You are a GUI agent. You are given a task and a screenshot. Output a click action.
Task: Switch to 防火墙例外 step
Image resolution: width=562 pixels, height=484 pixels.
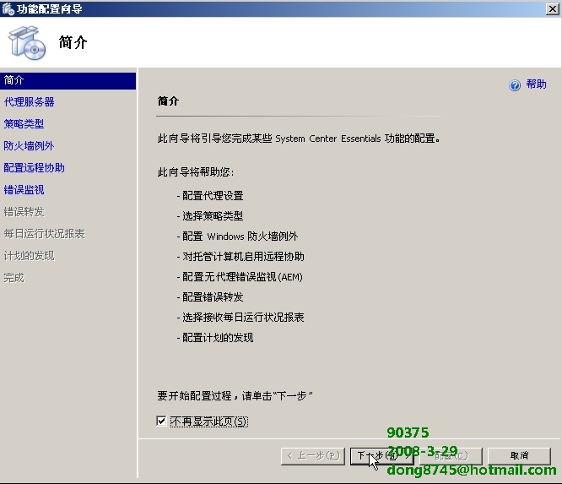[x=29, y=146]
